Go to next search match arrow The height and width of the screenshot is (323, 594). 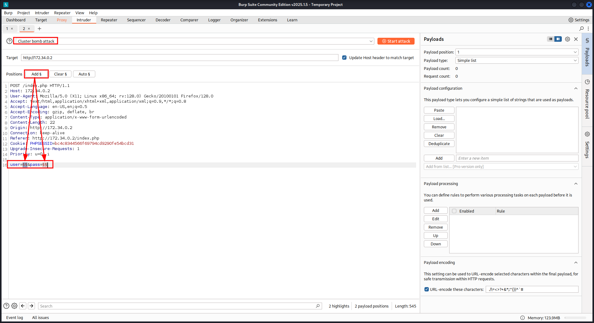(x=32, y=306)
